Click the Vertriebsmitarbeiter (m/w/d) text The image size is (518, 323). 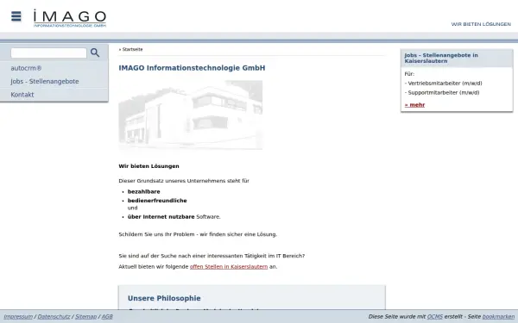pyautogui.click(x=445, y=84)
